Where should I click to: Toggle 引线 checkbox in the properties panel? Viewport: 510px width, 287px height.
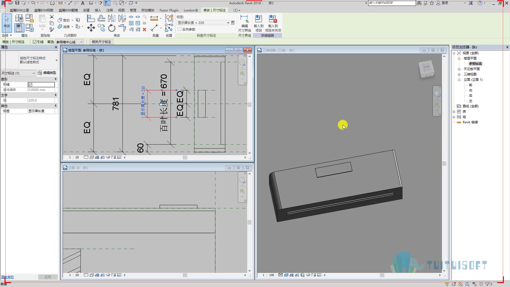(30, 85)
